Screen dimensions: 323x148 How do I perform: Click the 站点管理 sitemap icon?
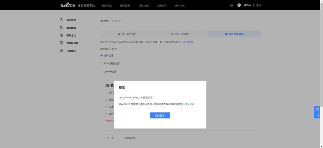61,20
